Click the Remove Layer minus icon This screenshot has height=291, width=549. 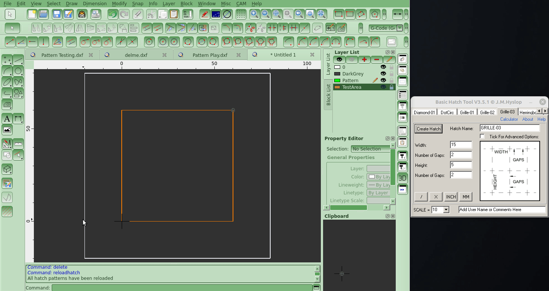(377, 59)
